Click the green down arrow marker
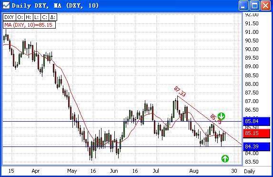Image resolution: width=273 pixels, height=177 pixels. (221, 116)
